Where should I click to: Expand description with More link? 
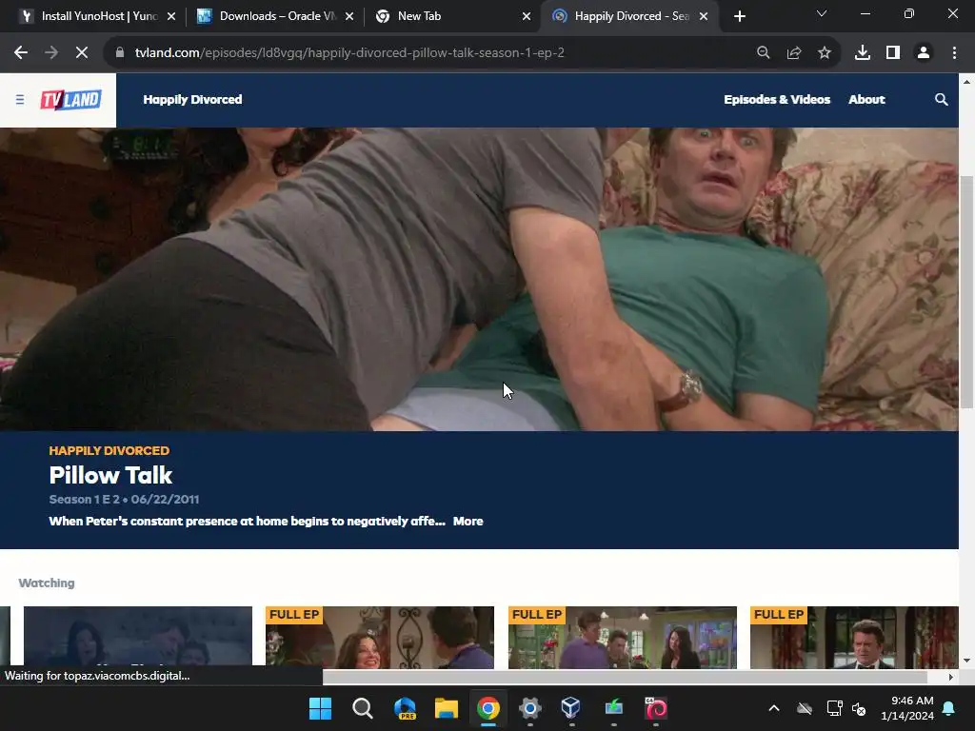pos(468,522)
